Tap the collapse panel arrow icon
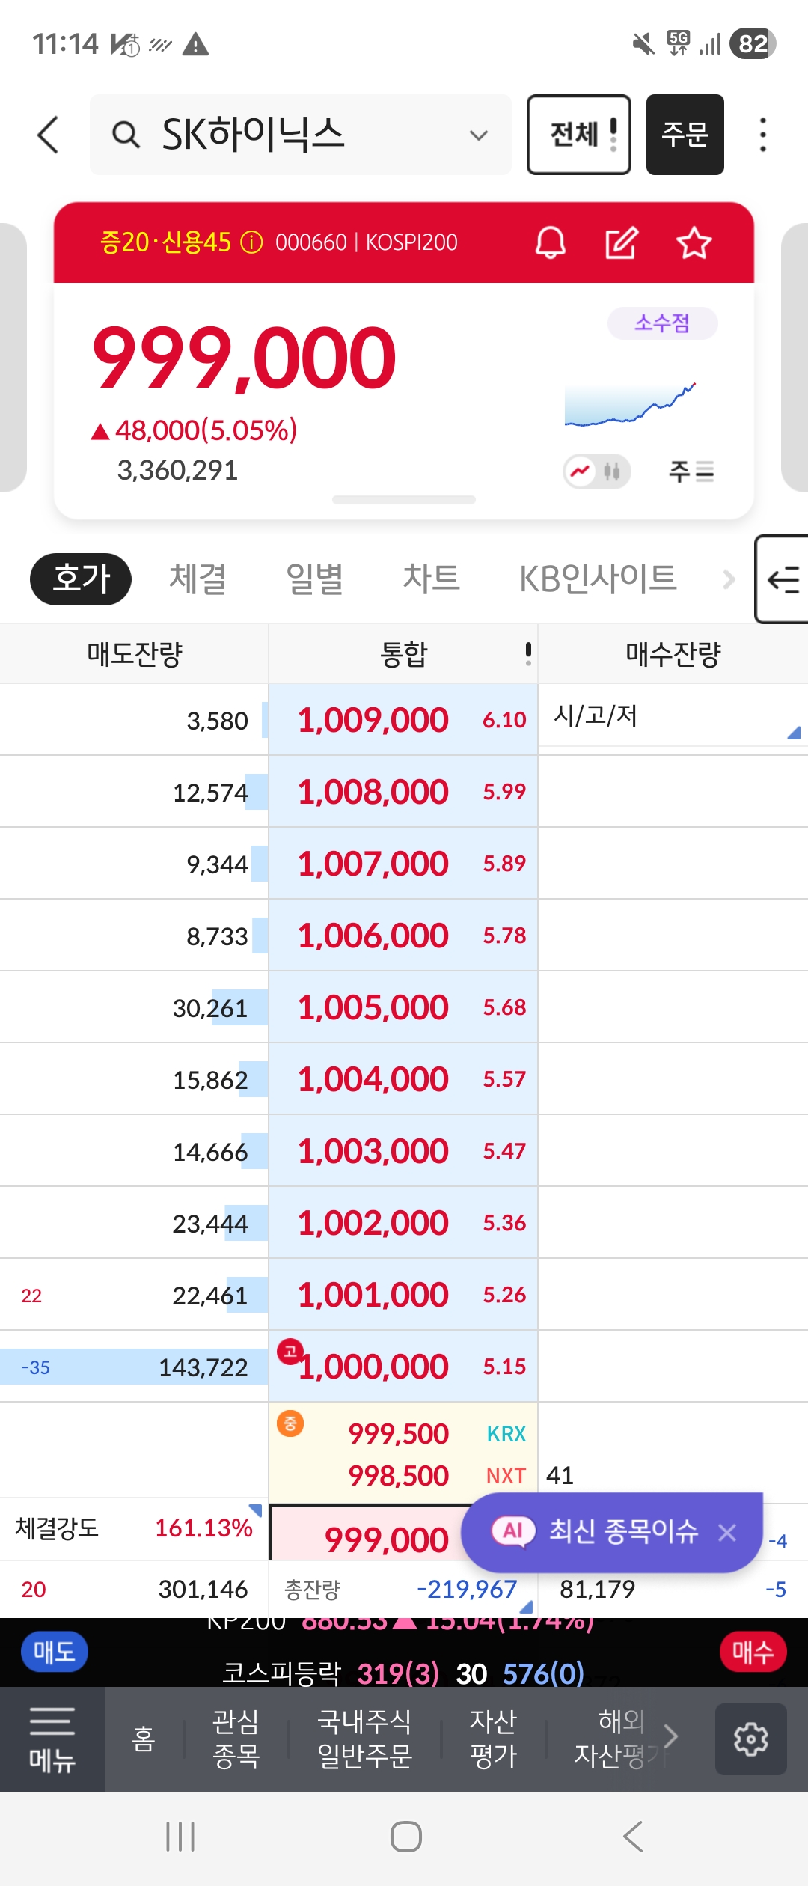 (783, 579)
